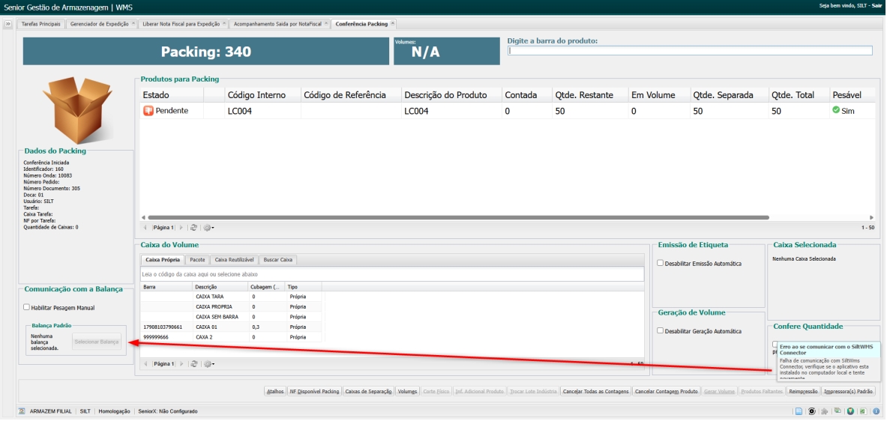Click Cancelar Todas as Contagens button

596,392
